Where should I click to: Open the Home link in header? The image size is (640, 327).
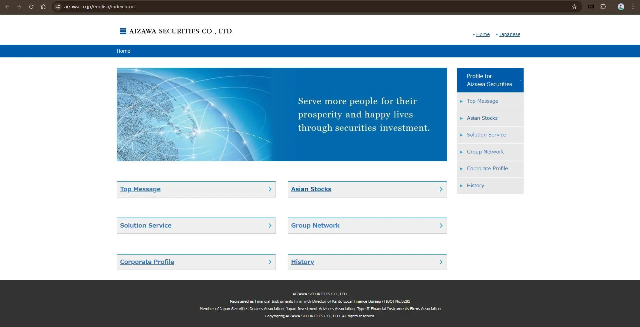click(x=483, y=34)
